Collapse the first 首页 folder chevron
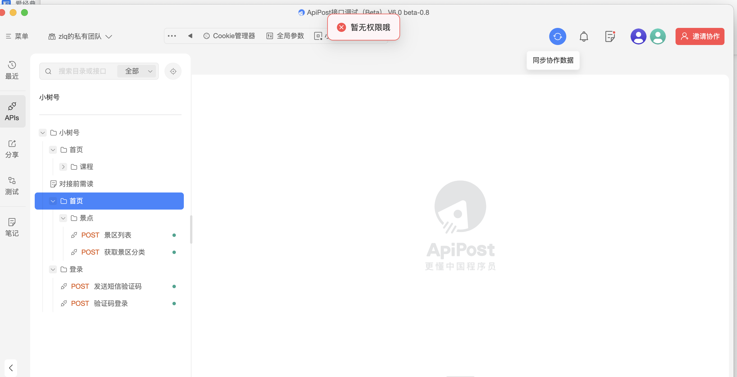Screen dimensions: 737x377 [53, 150]
